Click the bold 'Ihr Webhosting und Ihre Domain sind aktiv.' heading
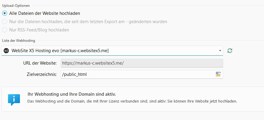 click(72, 94)
